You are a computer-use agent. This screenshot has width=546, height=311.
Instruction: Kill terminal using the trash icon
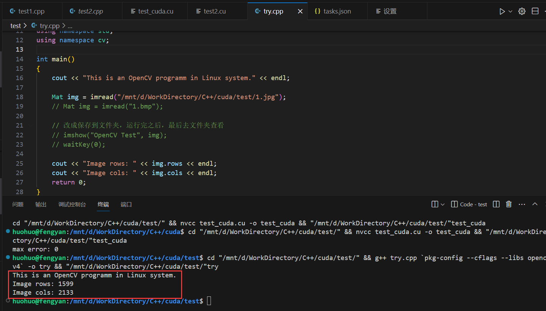point(509,204)
